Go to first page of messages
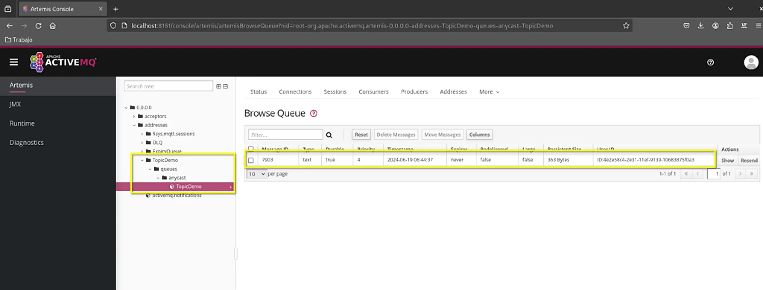Viewport: 763px width, 290px height. (686, 174)
